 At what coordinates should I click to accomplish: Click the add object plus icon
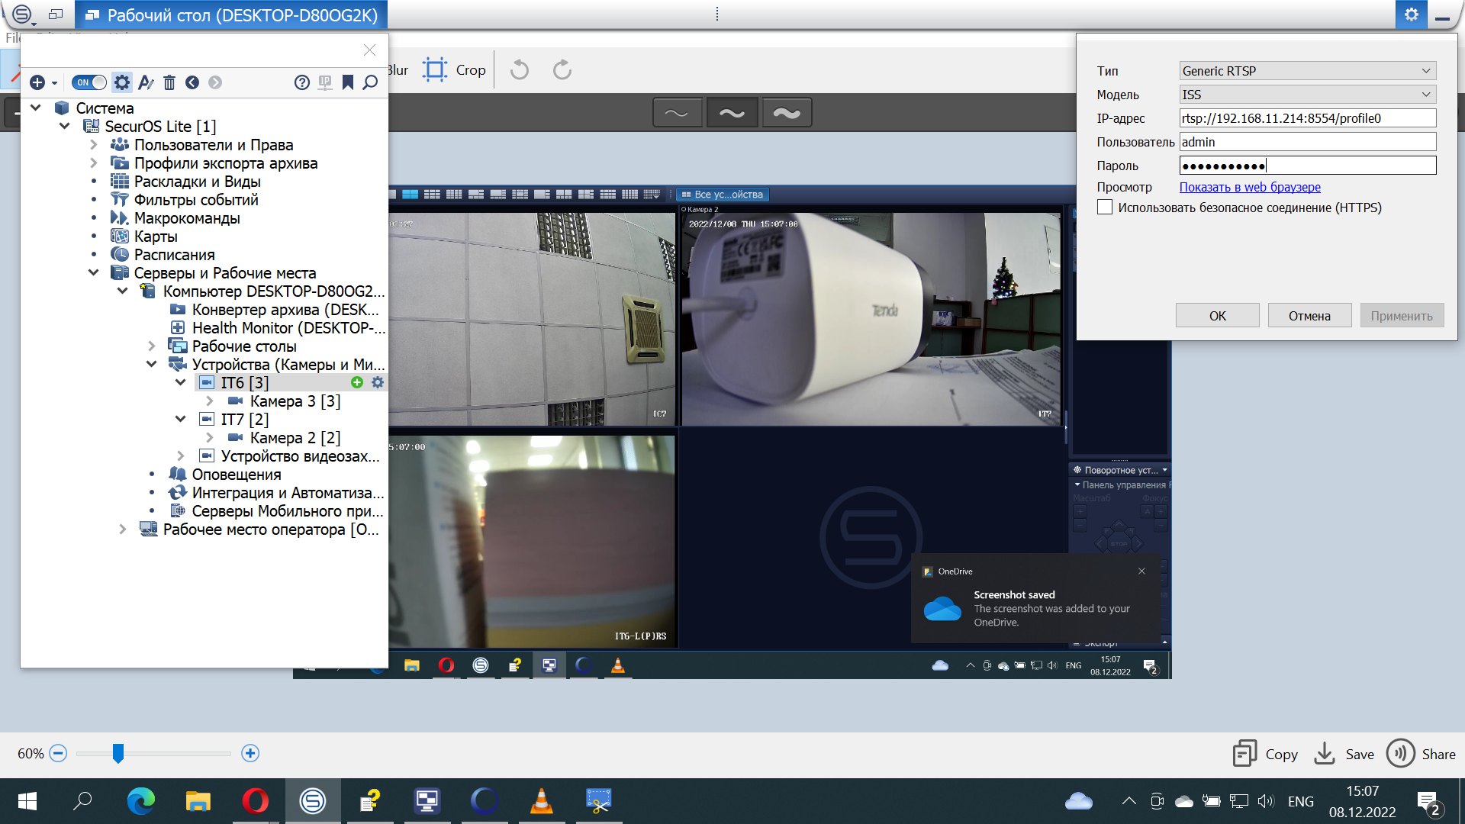(37, 82)
